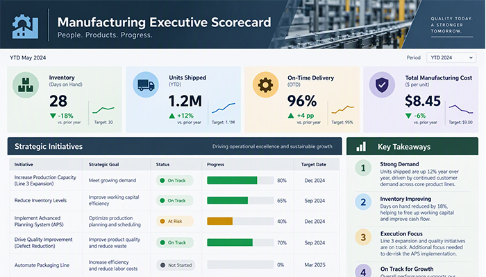Open the Period YTD 2024 dropdown

click(451, 57)
